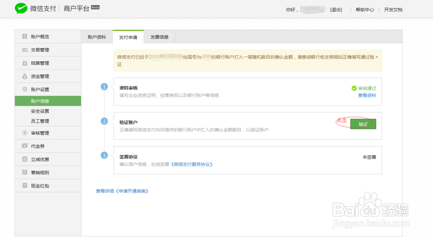Close the yellow notification banner
433x238 pixels.
click(377, 57)
